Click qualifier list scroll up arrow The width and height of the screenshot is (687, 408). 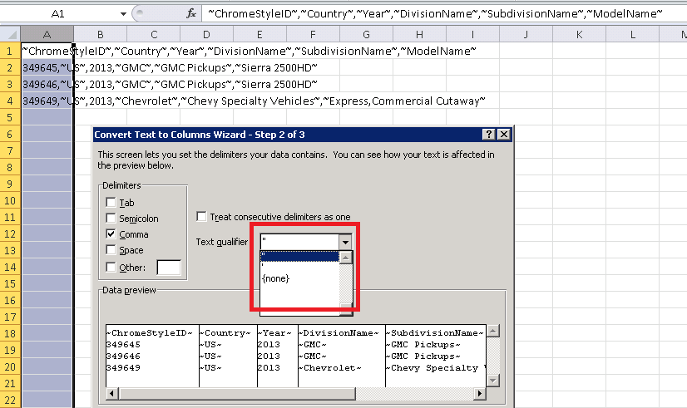pos(346,258)
